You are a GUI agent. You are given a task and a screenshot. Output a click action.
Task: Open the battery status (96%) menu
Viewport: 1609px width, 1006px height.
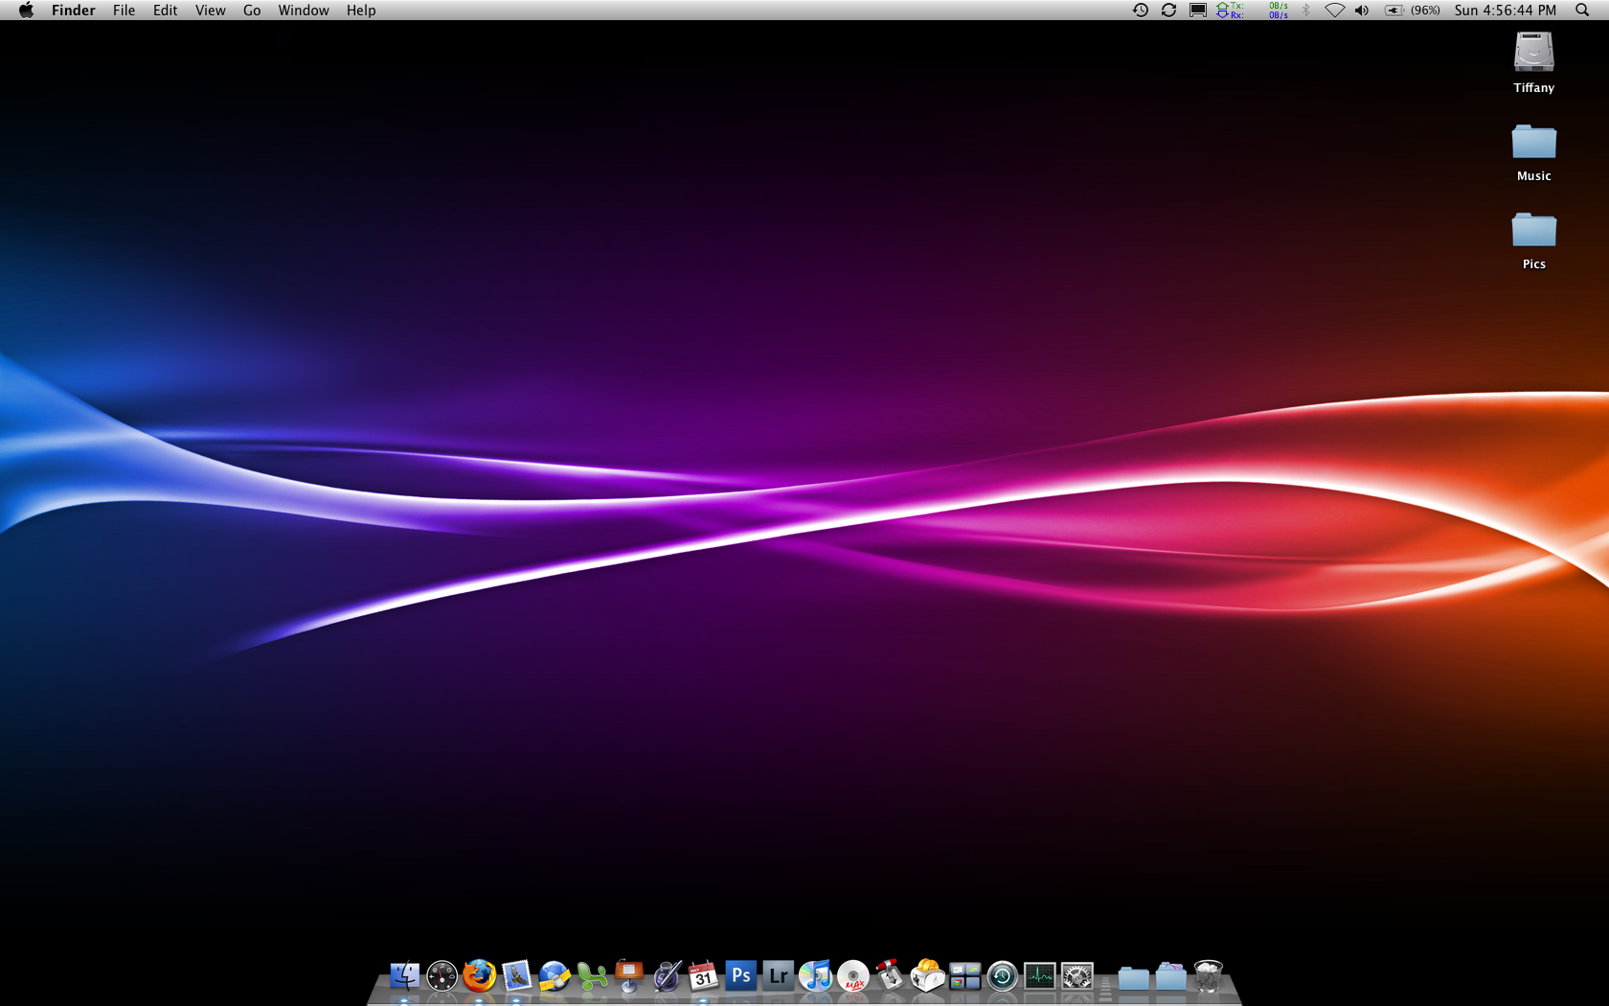(x=1412, y=11)
